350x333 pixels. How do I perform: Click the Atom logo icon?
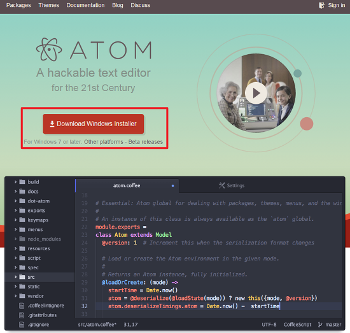tap(49, 50)
